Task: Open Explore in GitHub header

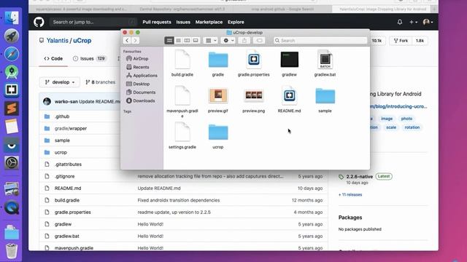Action: tap(236, 22)
